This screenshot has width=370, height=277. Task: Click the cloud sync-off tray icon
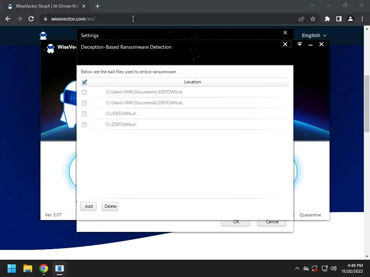click(x=306, y=268)
